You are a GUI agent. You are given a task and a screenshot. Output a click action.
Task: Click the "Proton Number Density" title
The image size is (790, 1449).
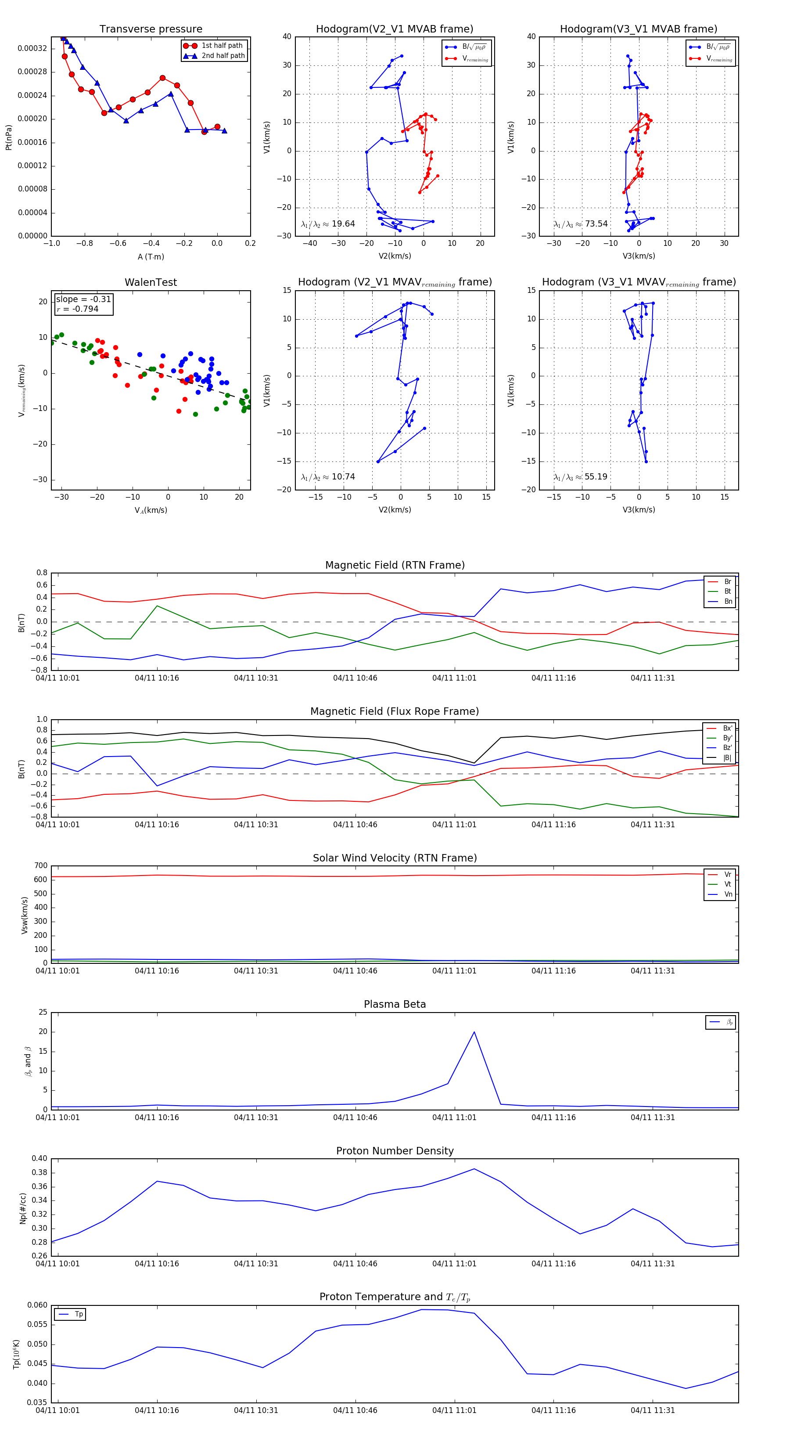(395, 1151)
